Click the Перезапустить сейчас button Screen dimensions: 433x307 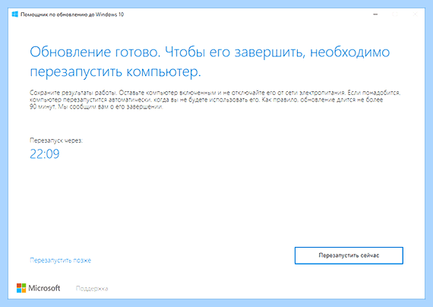[349, 255]
